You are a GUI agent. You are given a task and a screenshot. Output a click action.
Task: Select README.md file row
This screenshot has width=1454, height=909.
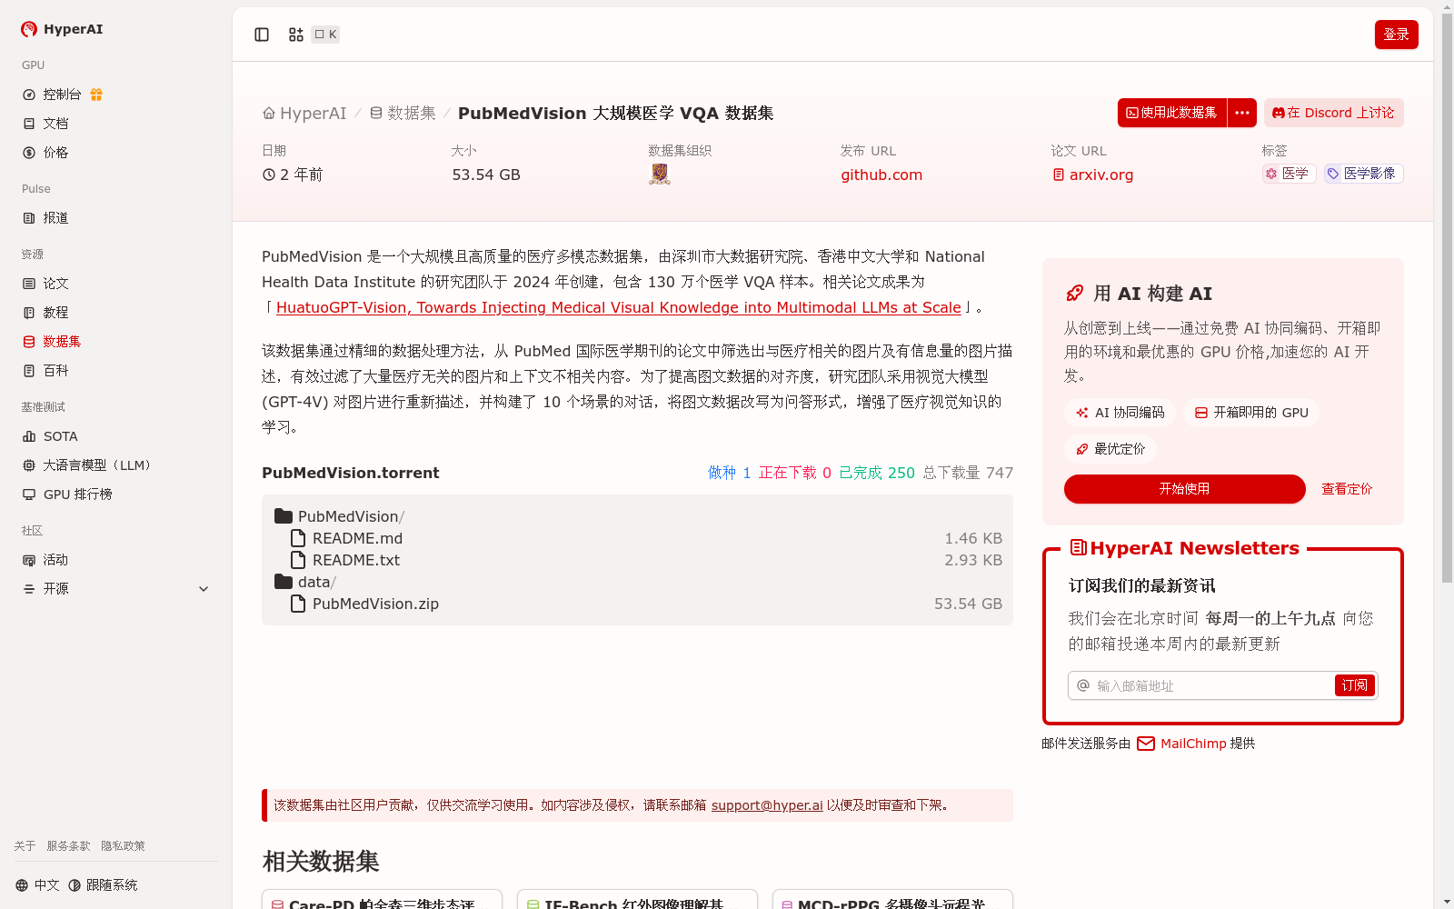click(637, 538)
